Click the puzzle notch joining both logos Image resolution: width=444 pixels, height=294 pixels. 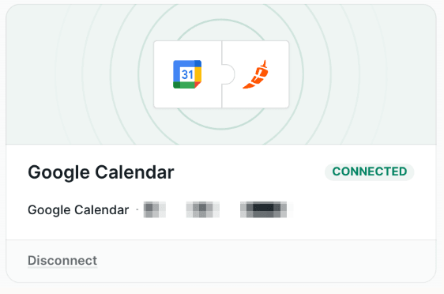pos(228,74)
